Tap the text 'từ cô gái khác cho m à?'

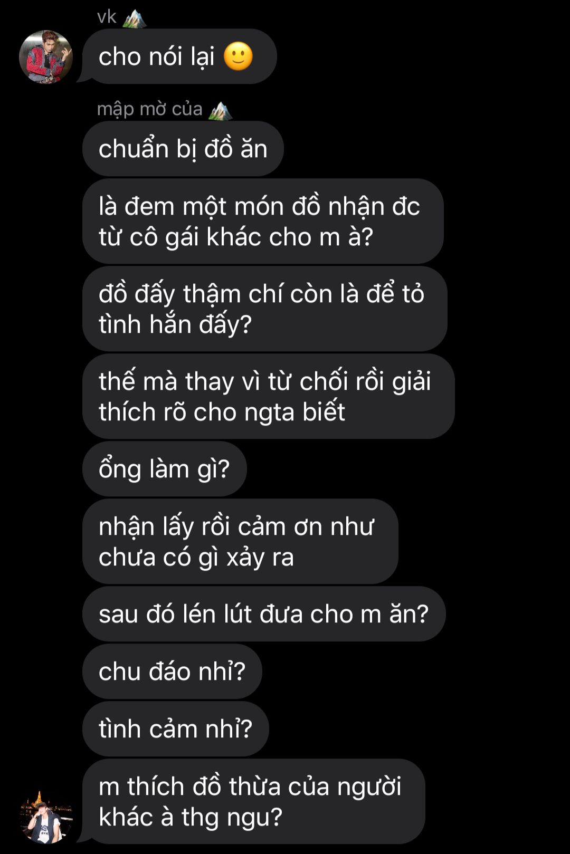pyautogui.click(x=236, y=237)
